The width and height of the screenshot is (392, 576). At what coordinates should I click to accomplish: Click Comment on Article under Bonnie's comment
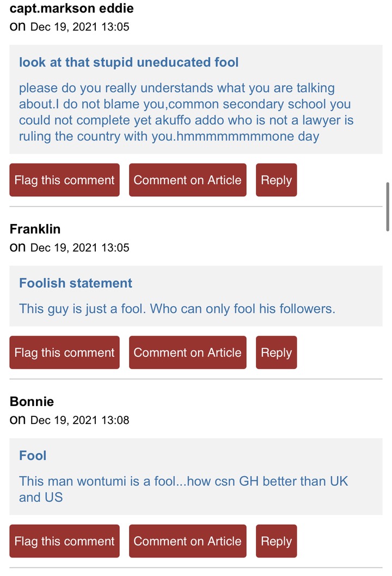(187, 541)
